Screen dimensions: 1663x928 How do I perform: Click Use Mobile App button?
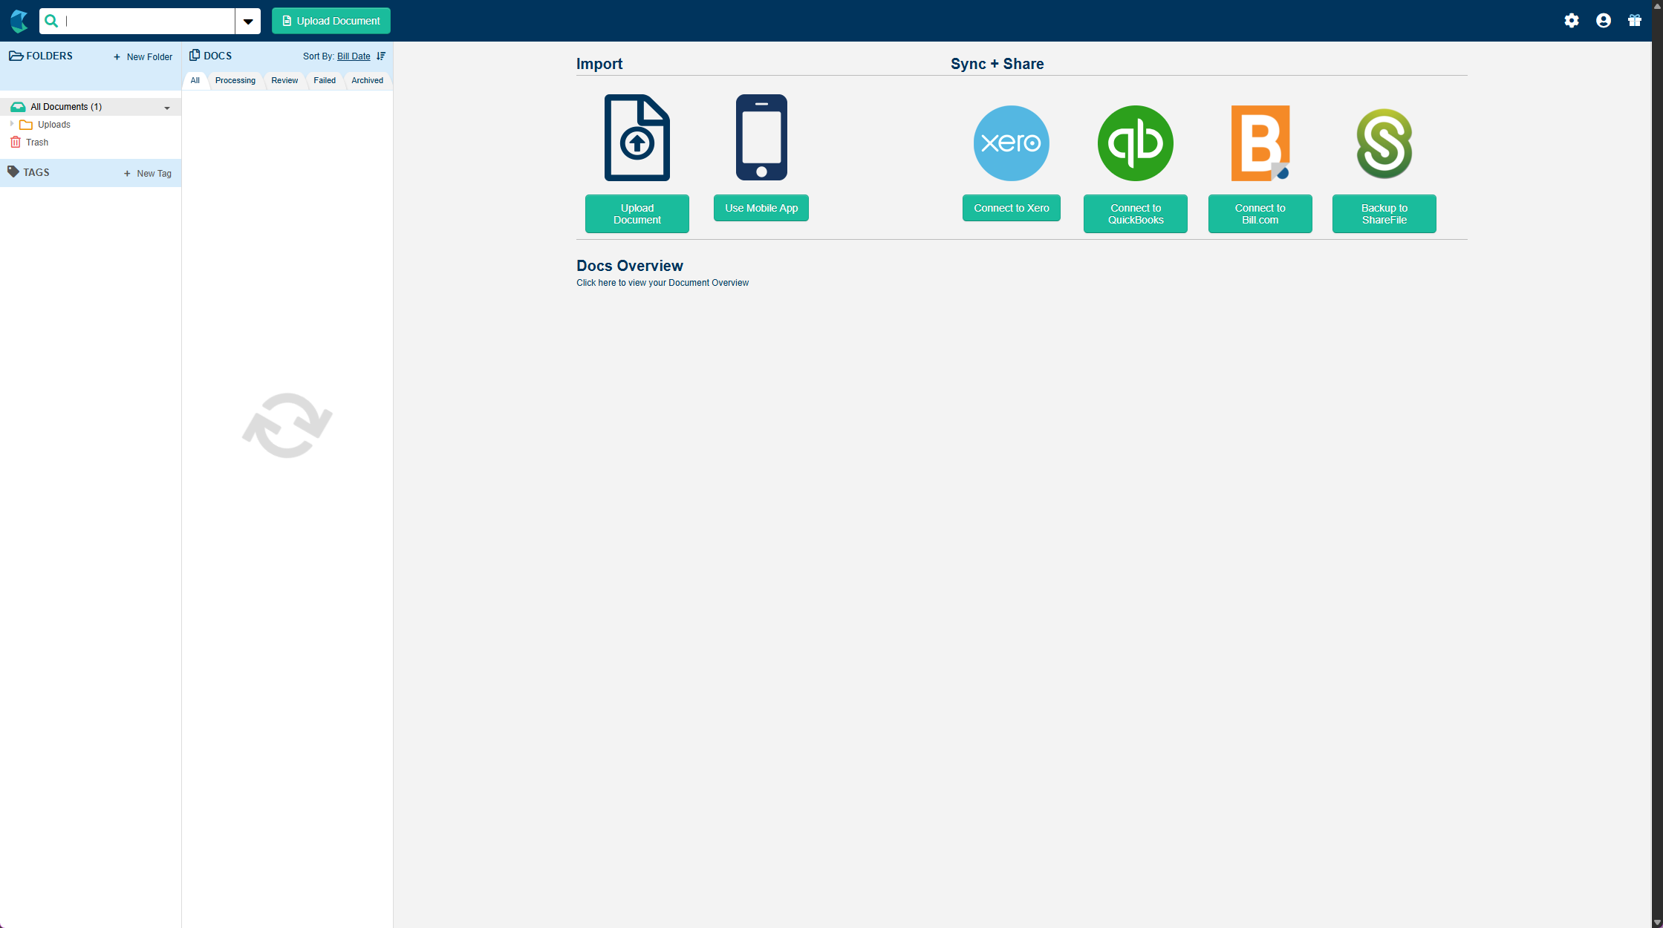pos(761,208)
